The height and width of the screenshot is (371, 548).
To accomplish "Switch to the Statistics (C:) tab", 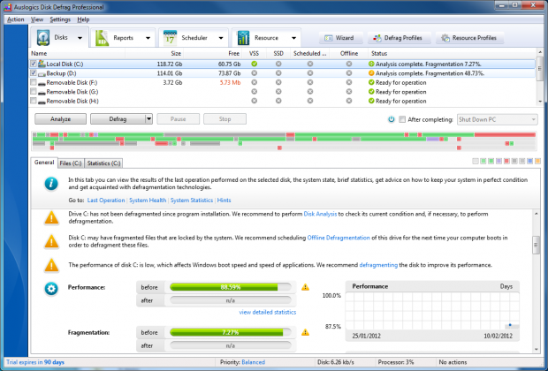I will [103, 163].
